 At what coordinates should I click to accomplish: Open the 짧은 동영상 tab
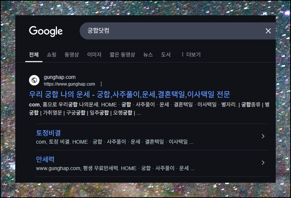pos(122,54)
